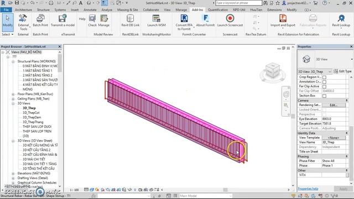
Task: Click the View Template <None> button
Action: pos(334,138)
